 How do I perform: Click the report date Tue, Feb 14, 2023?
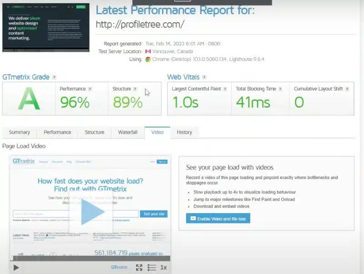coord(183,44)
